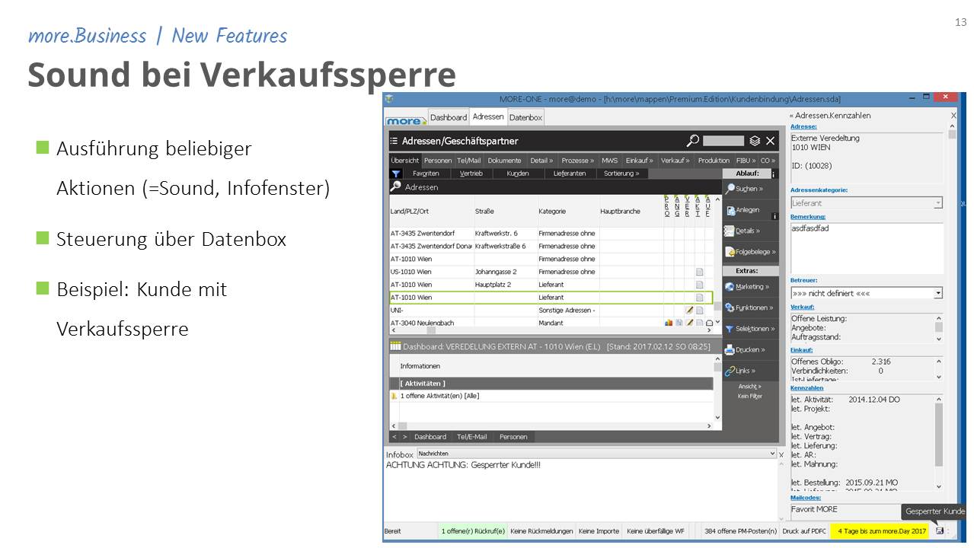Image resolution: width=974 pixels, height=548 pixels.
Task: Click the Links chain icon
Action: tap(730, 371)
